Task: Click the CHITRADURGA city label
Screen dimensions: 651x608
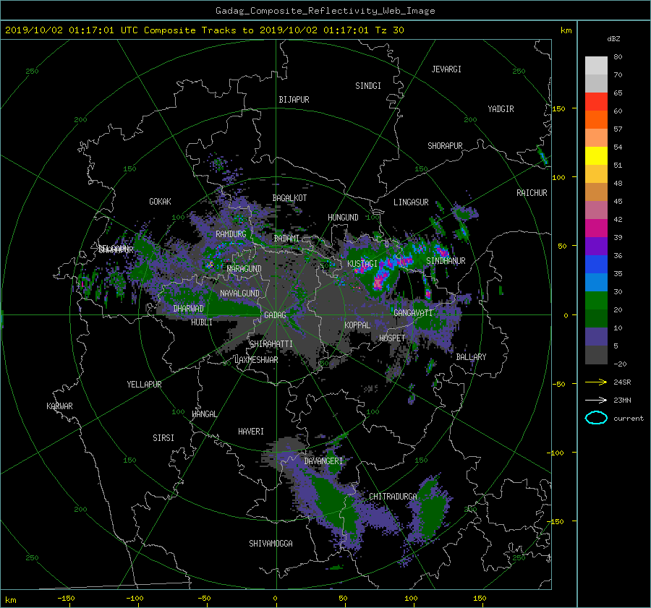Action: 393,497
